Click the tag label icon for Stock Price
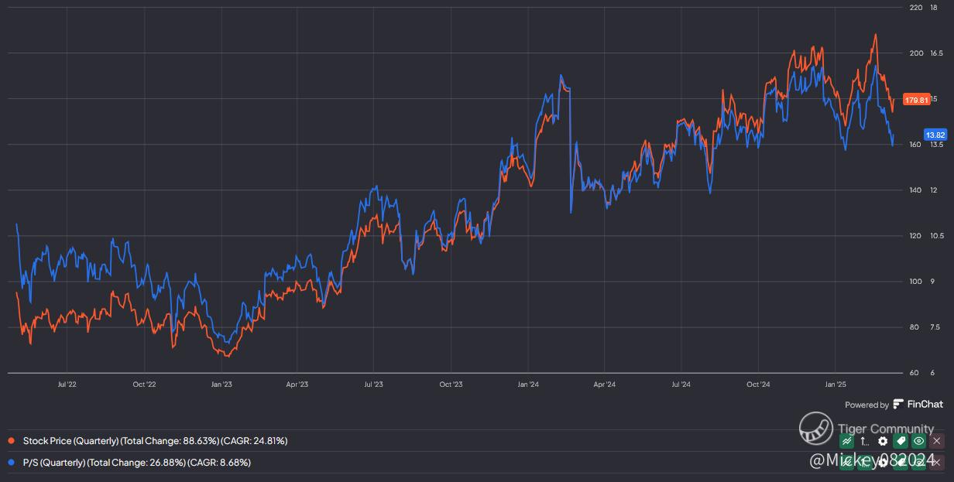Screen dimensions: 954x482 click(x=901, y=441)
